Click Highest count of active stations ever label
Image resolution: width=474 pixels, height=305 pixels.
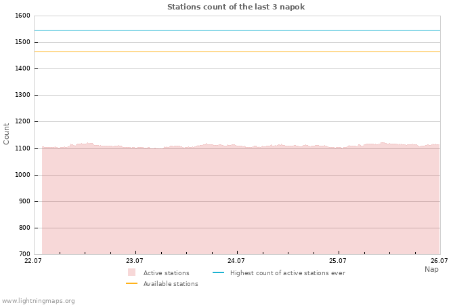288,273
